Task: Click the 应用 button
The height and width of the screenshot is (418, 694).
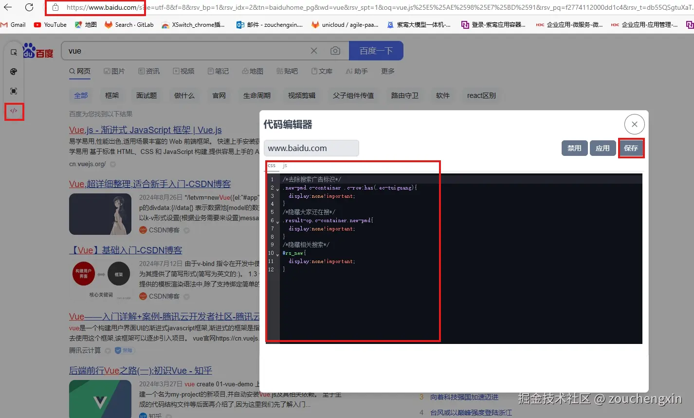Action: point(603,148)
